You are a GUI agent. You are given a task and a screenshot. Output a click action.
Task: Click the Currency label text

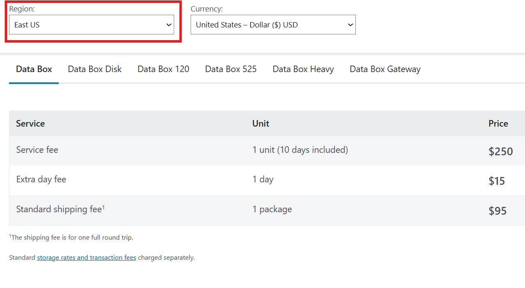pos(207,9)
